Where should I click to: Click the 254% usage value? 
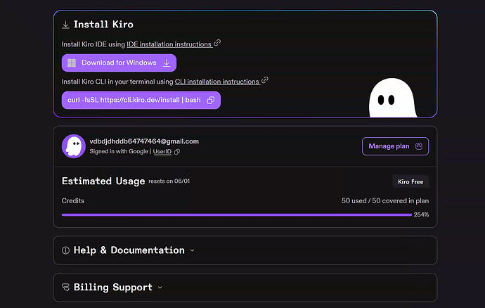(421, 214)
